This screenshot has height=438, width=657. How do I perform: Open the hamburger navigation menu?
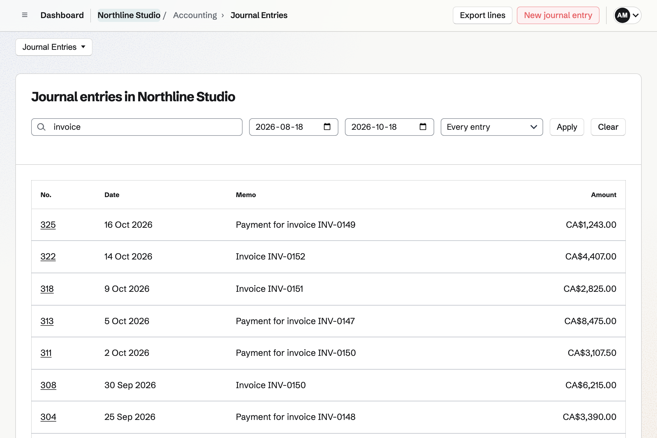[x=25, y=15]
